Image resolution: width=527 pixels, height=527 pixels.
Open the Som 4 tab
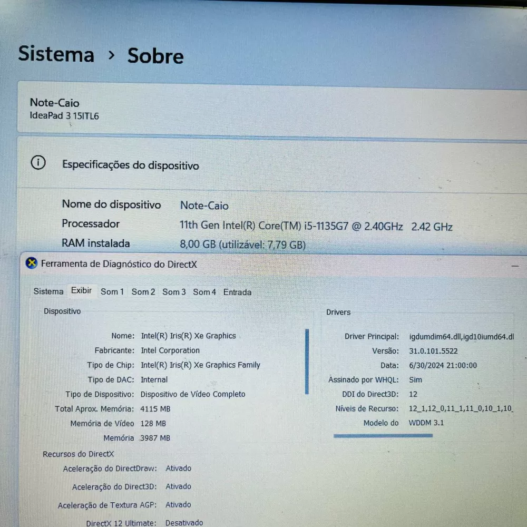tap(204, 292)
